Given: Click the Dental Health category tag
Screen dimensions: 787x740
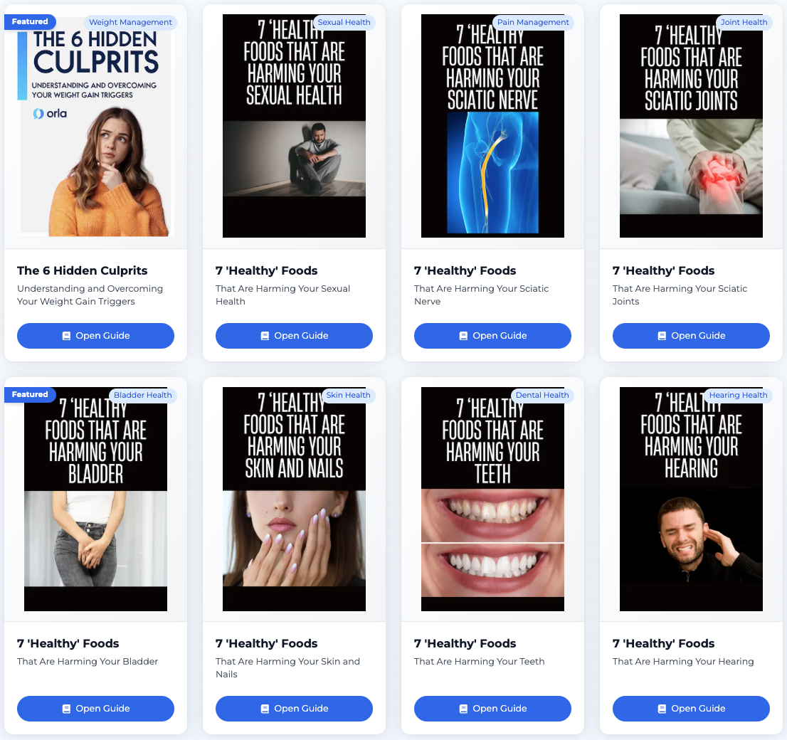Looking at the screenshot, I should coord(542,395).
